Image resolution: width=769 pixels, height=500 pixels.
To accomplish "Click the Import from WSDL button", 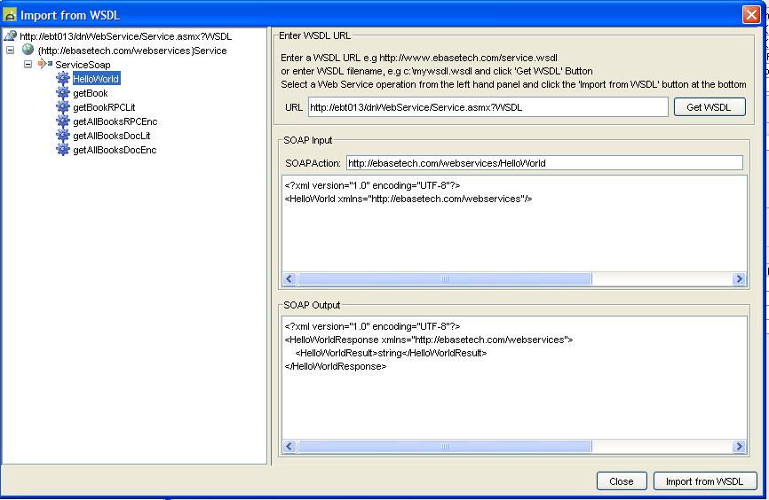I will 705,481.
